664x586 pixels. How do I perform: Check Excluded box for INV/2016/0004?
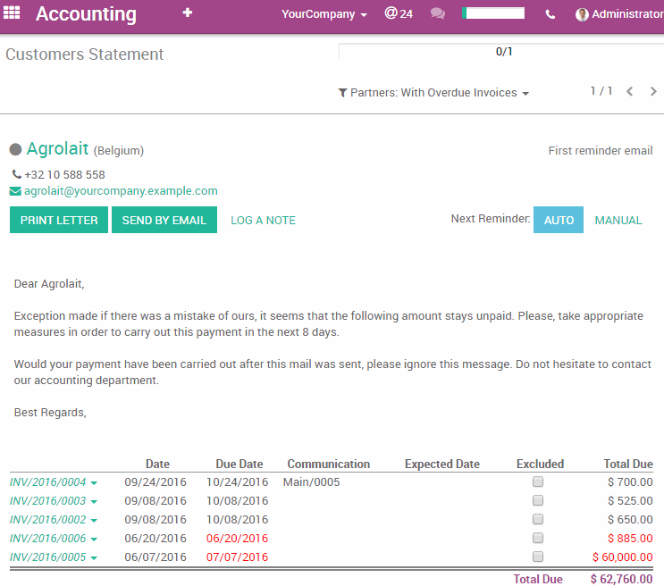pyautogui.click(x=538, y=481)
